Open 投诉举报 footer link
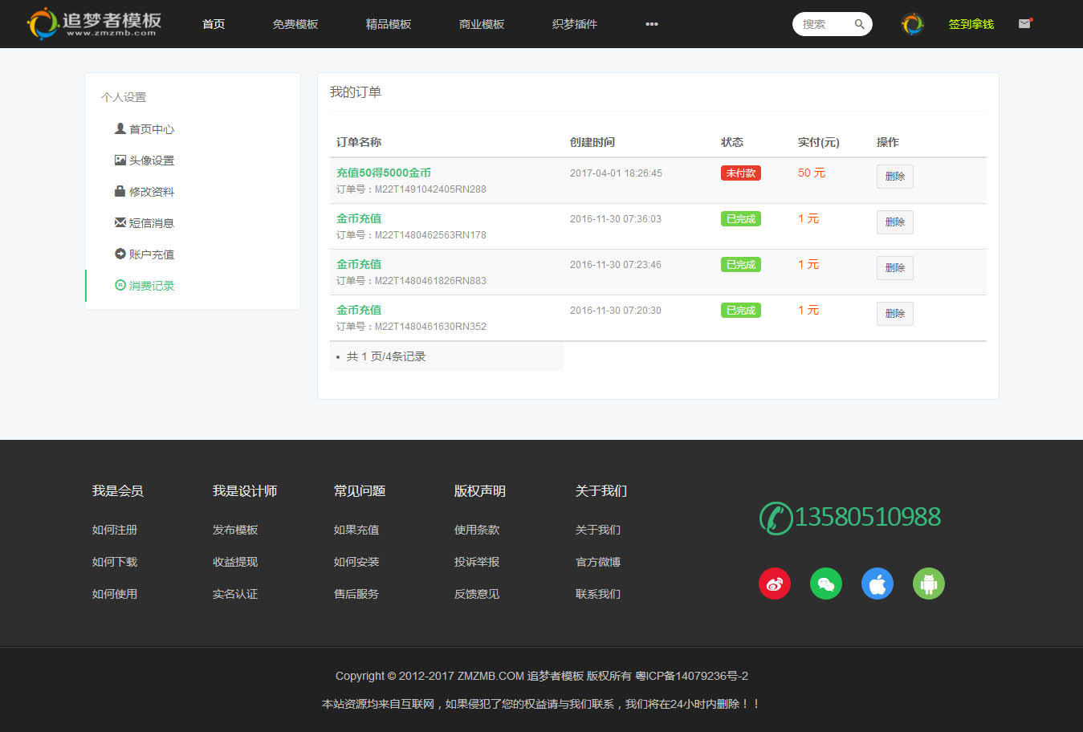 [477, 562]
